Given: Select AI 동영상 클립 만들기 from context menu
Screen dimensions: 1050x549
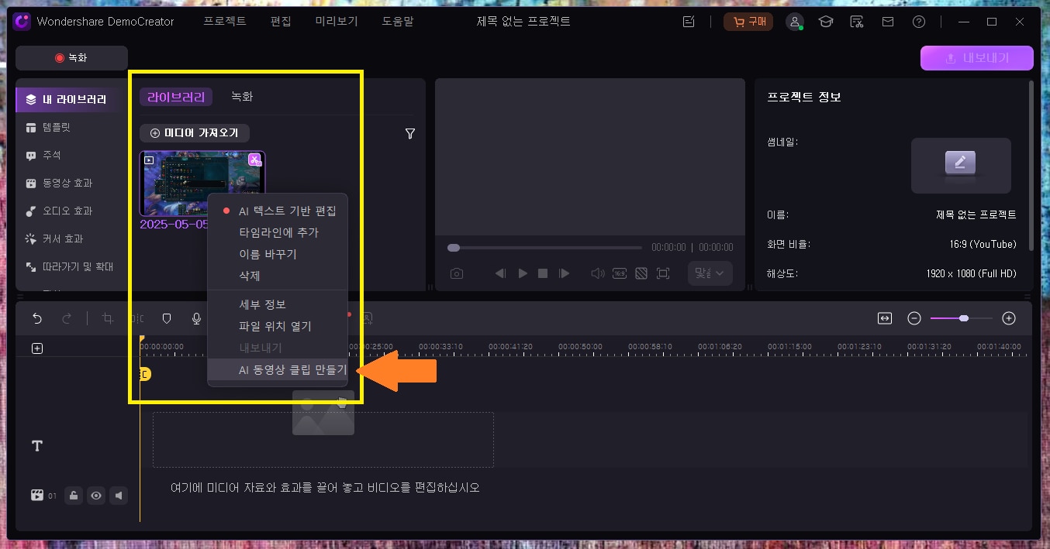Looking at the screenshot, I should point(292,370).
